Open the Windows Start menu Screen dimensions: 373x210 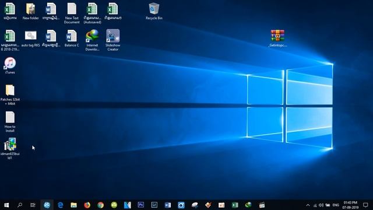coord(6,205)
